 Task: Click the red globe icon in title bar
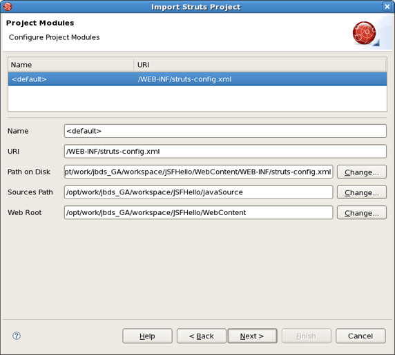(8, 6)
